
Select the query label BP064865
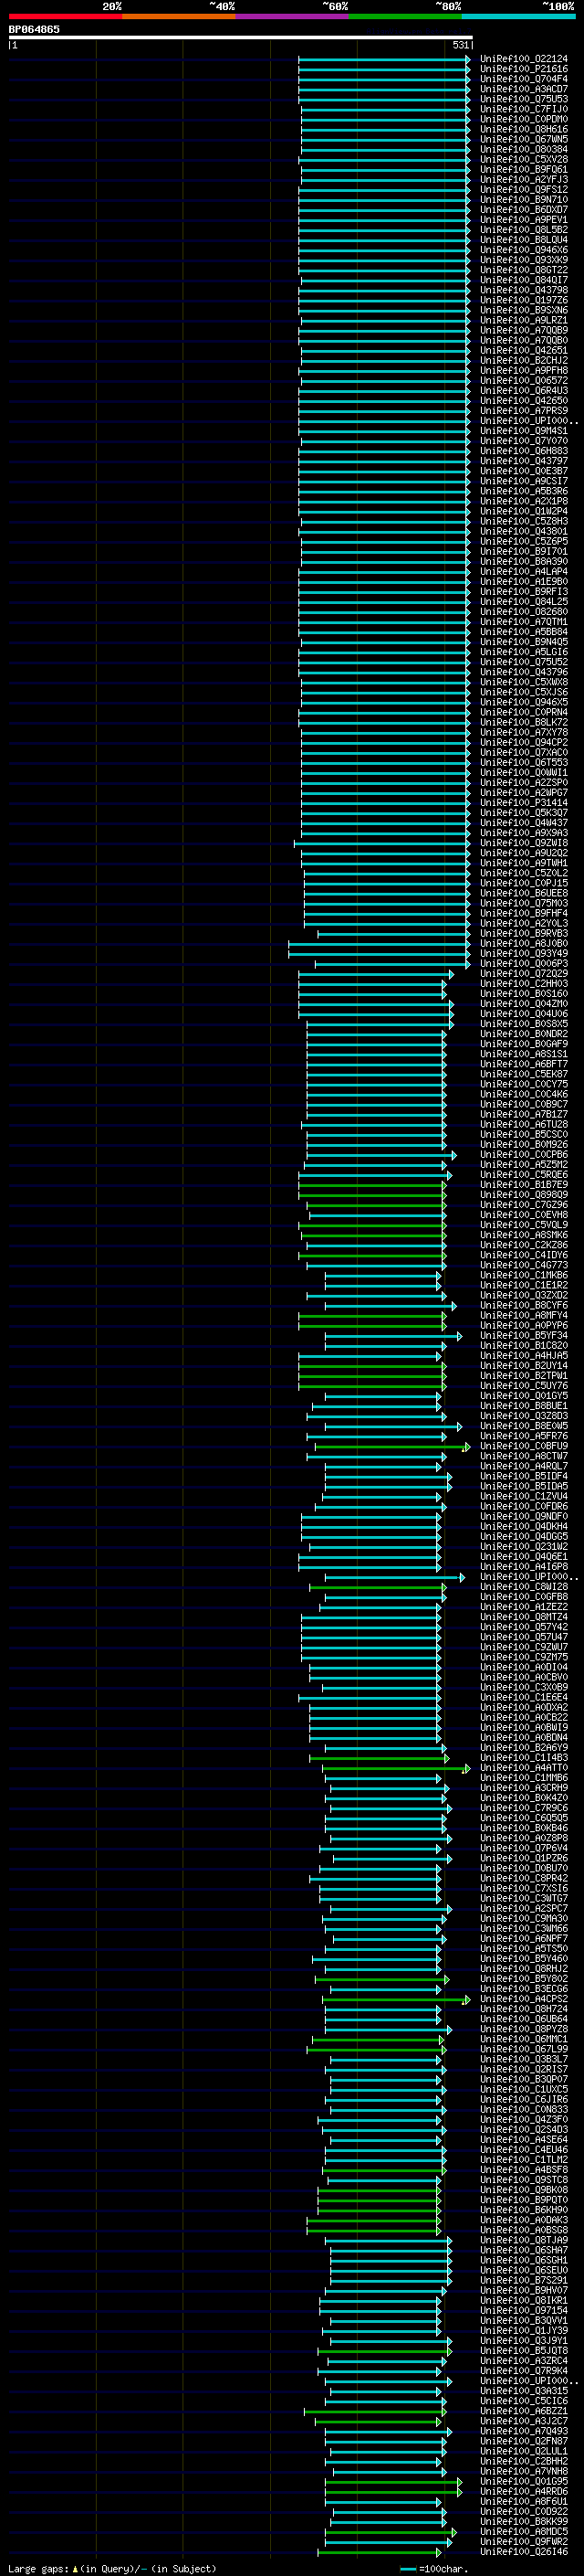point(34,29)
